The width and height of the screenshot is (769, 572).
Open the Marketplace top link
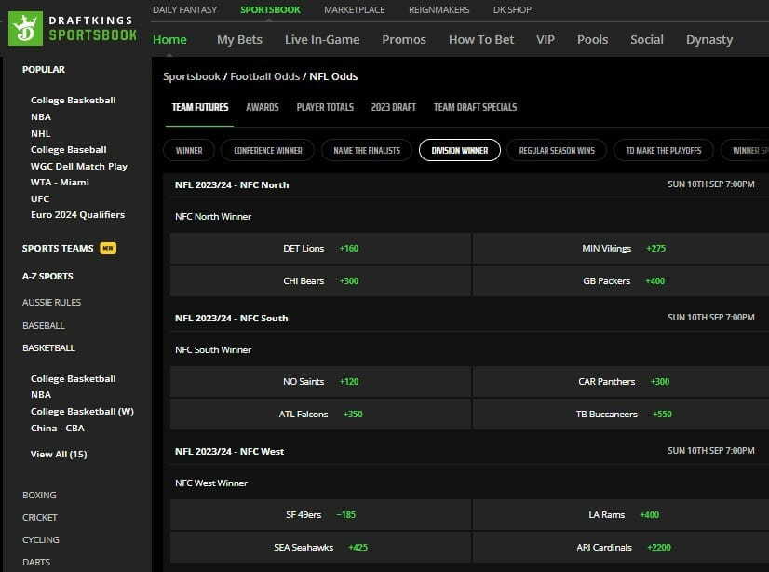[x=354, y=10]
